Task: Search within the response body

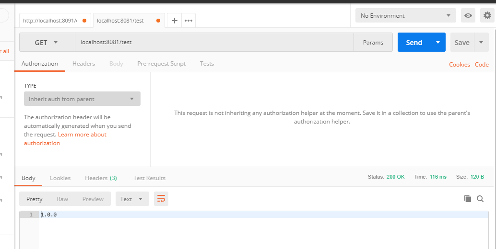Action: pyautogui.click(x=480, y=199)
